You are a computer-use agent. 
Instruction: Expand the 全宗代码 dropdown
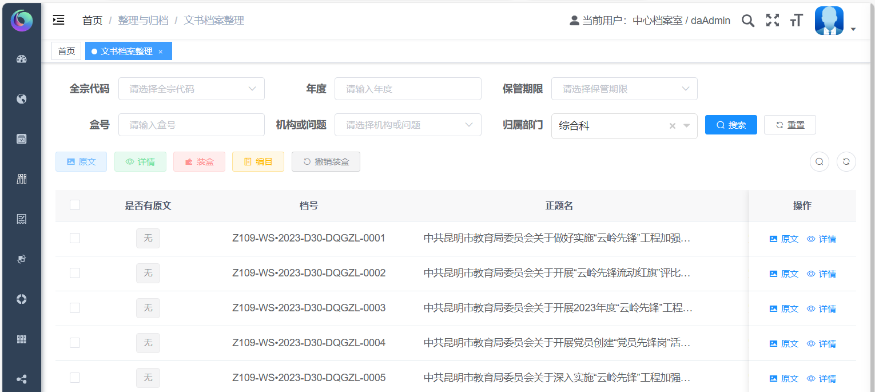[x=191, y=89]
